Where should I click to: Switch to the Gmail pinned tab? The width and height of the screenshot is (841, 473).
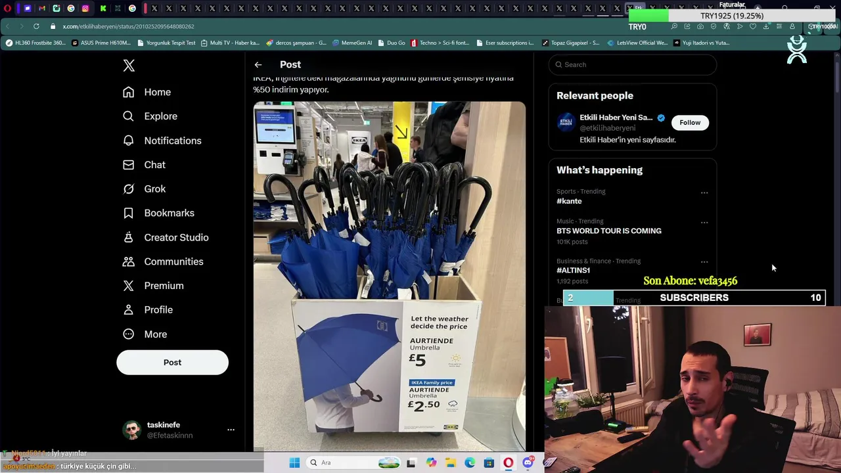(42, 9)
